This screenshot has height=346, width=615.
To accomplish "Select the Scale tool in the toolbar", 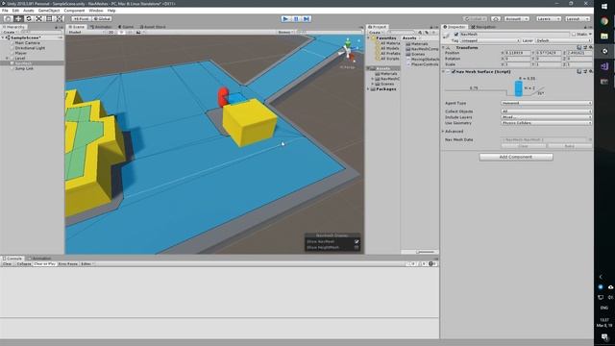I will [38, 19].
